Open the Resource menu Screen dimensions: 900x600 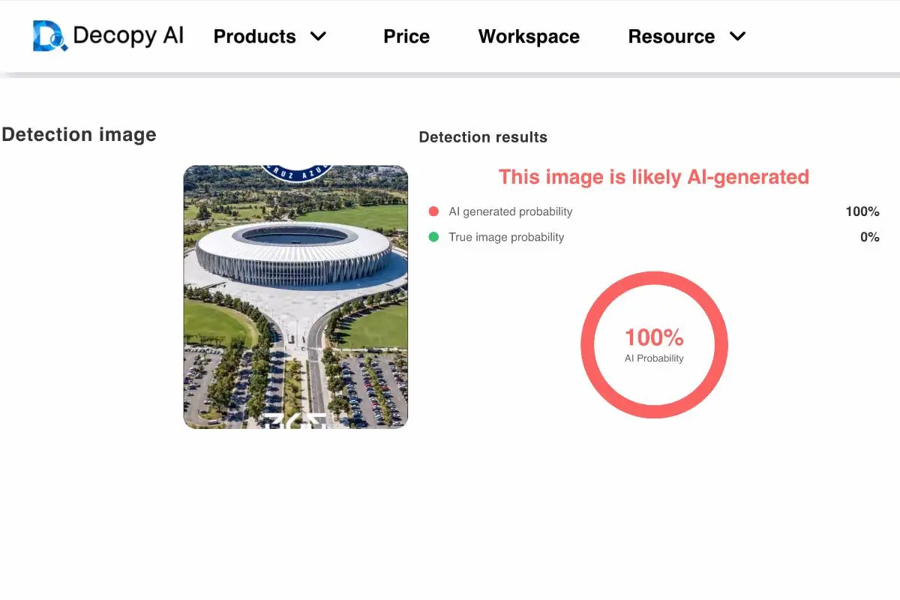[x=671, y=37]
